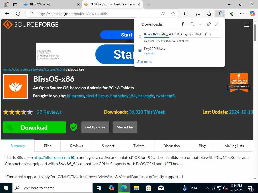Open the SourceForge hamburger menu

[247, 25]
